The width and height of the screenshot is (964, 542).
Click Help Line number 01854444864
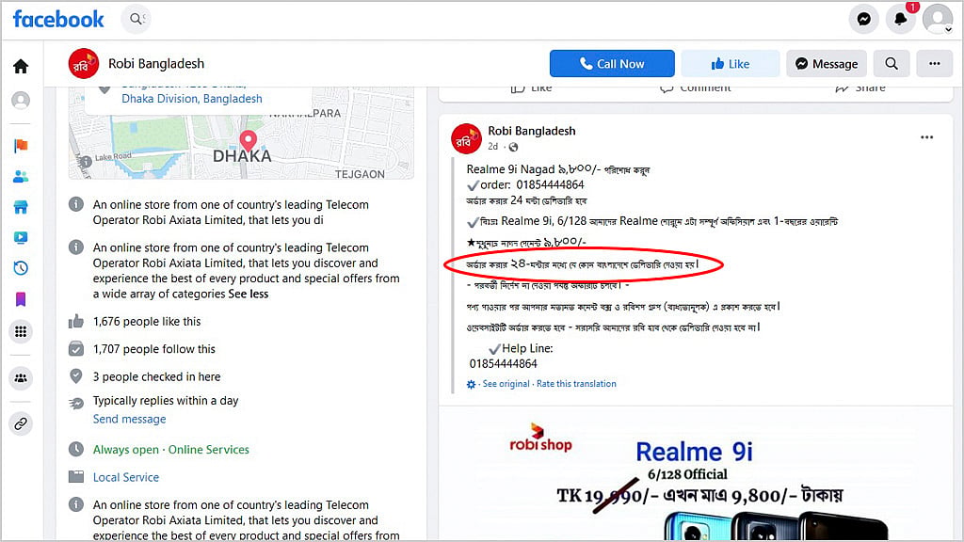pos(504,364)
